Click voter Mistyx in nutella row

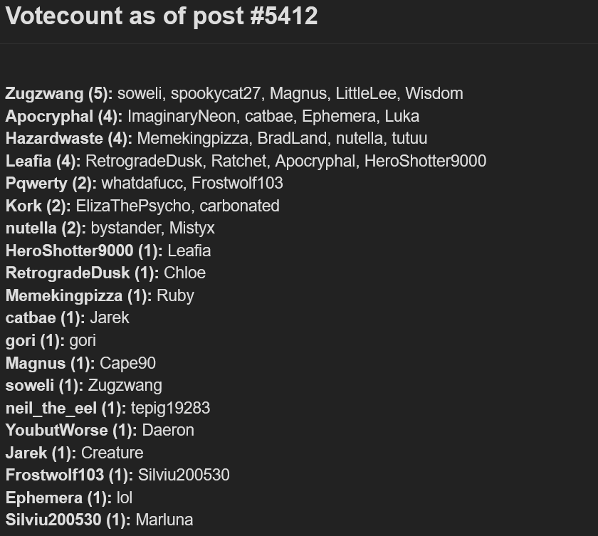[x=192, y=228]
